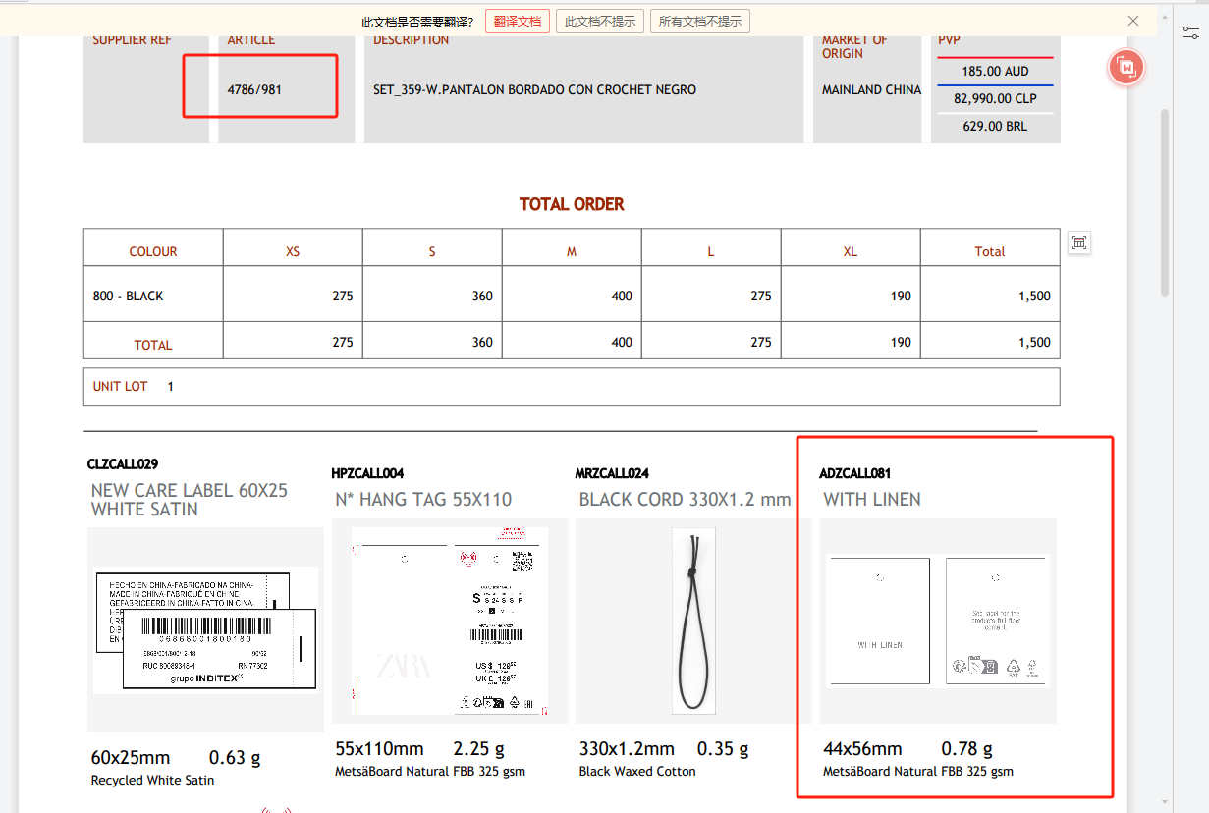1209x813 pixels.
Task: Click the WITH LINEN tag preview image
Action: pyautogui.click(x=938, y=621)
